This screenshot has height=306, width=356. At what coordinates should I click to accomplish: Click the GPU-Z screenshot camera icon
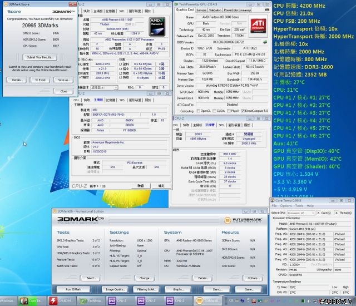click(267, 10)
